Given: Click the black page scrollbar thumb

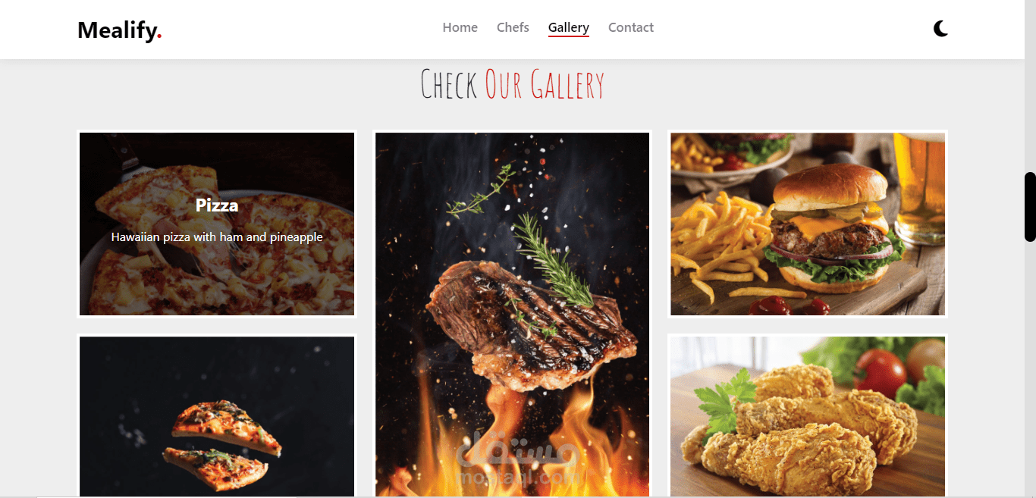Looking at the screenshot, I should pyautogui.click(x=1030, y=207).
